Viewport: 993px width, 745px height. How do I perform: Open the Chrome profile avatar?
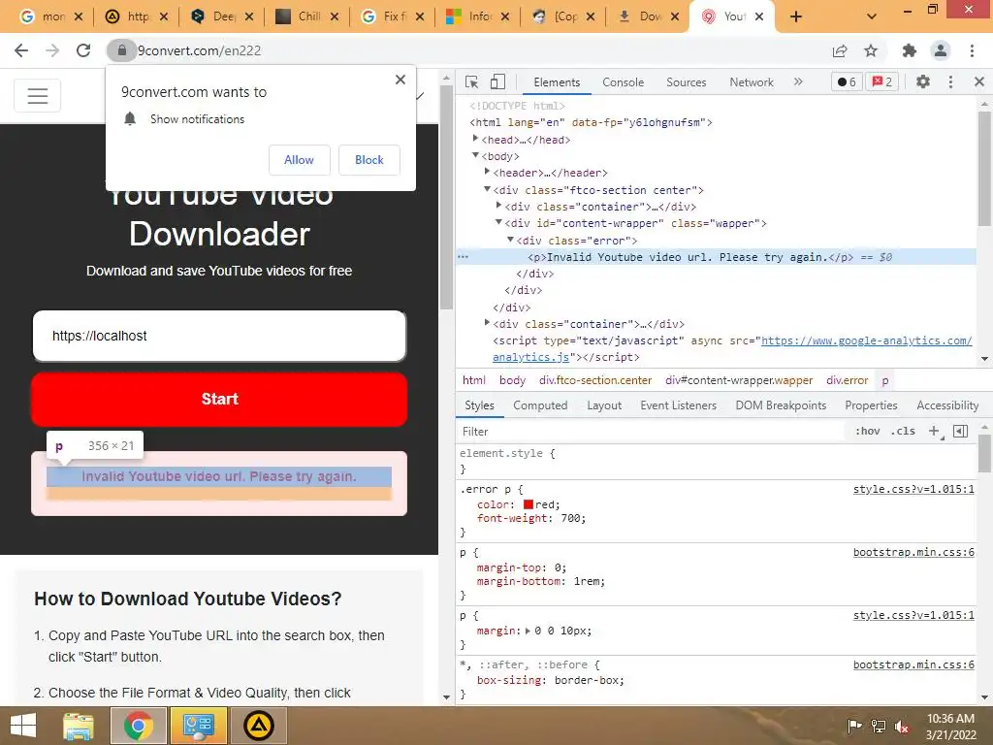pyautogui.click(x=941, y=50)
